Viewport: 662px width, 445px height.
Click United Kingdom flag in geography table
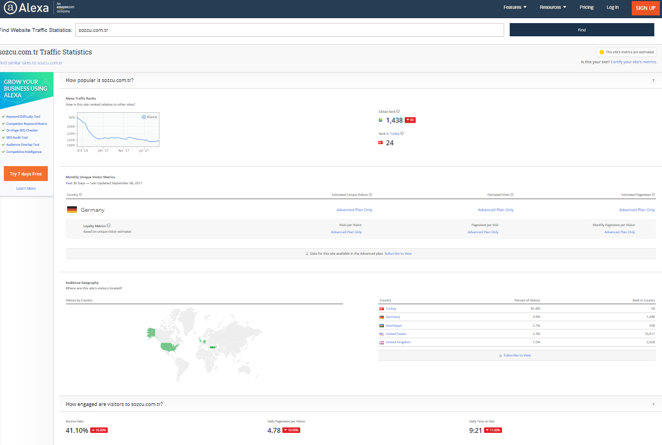click(x=382, y=343)
